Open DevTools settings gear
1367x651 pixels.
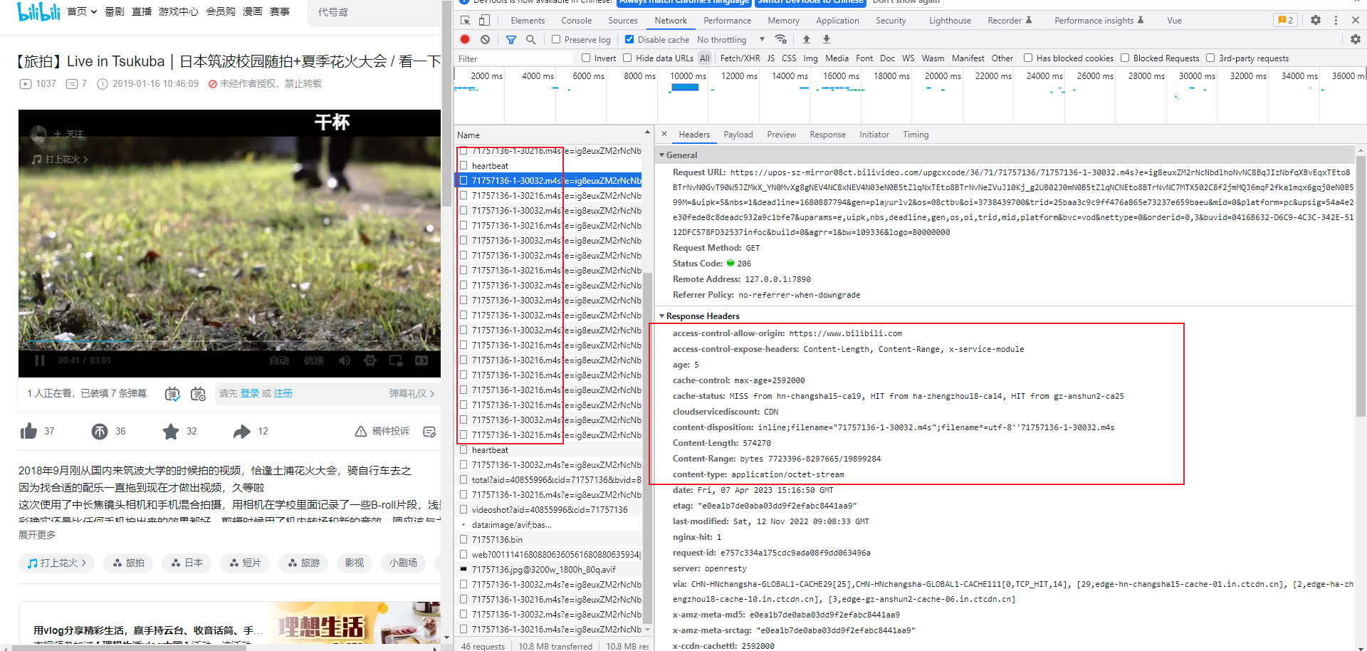pyautogui.click(x=1315, y=20)
